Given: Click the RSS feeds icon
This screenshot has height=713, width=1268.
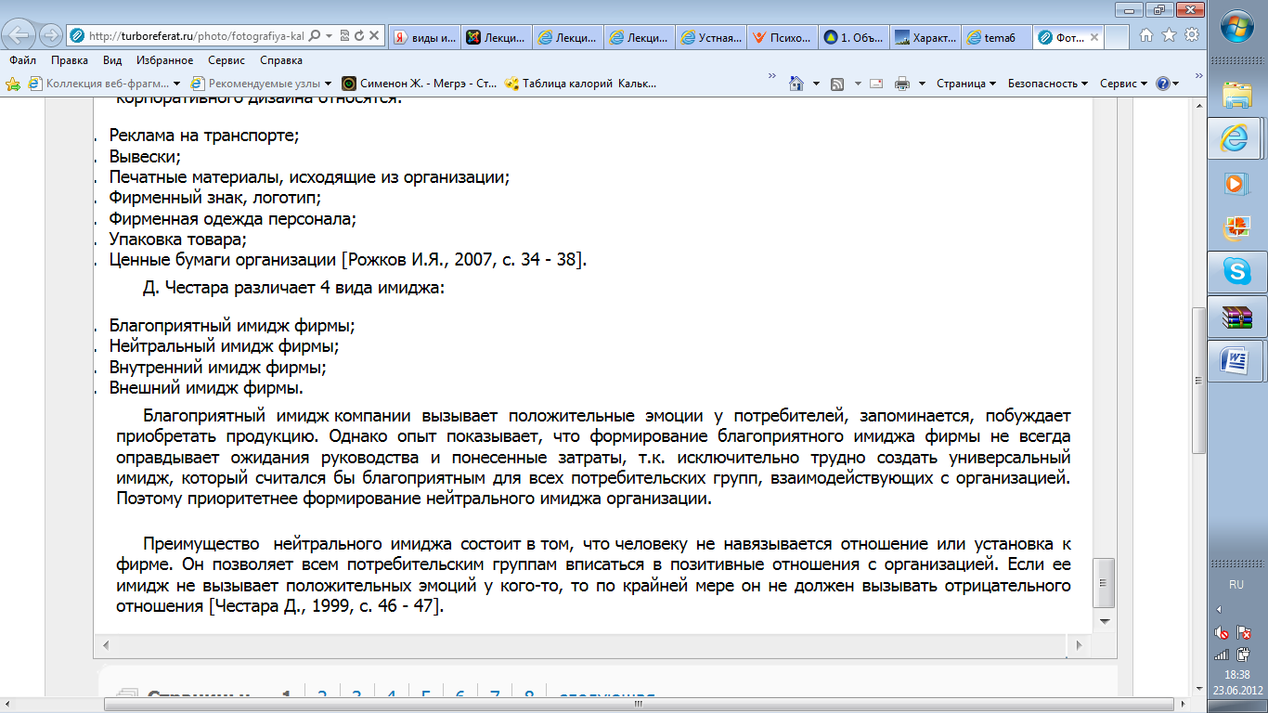Looking at the screenshot, I should coord(837,84).
